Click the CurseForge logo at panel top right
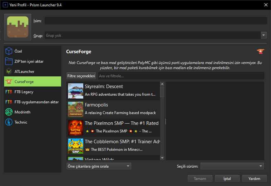 (x=261, y=51)
